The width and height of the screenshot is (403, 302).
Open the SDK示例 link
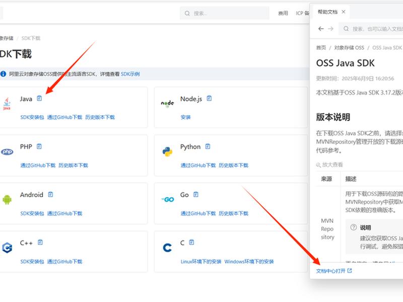(x=130, y=74)
